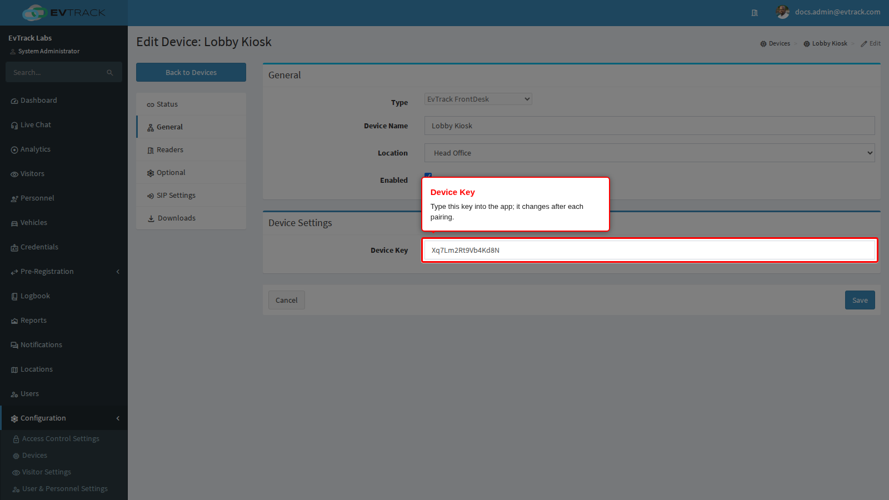
Task: Click Back to Devices button
Action: coord(191,72)
